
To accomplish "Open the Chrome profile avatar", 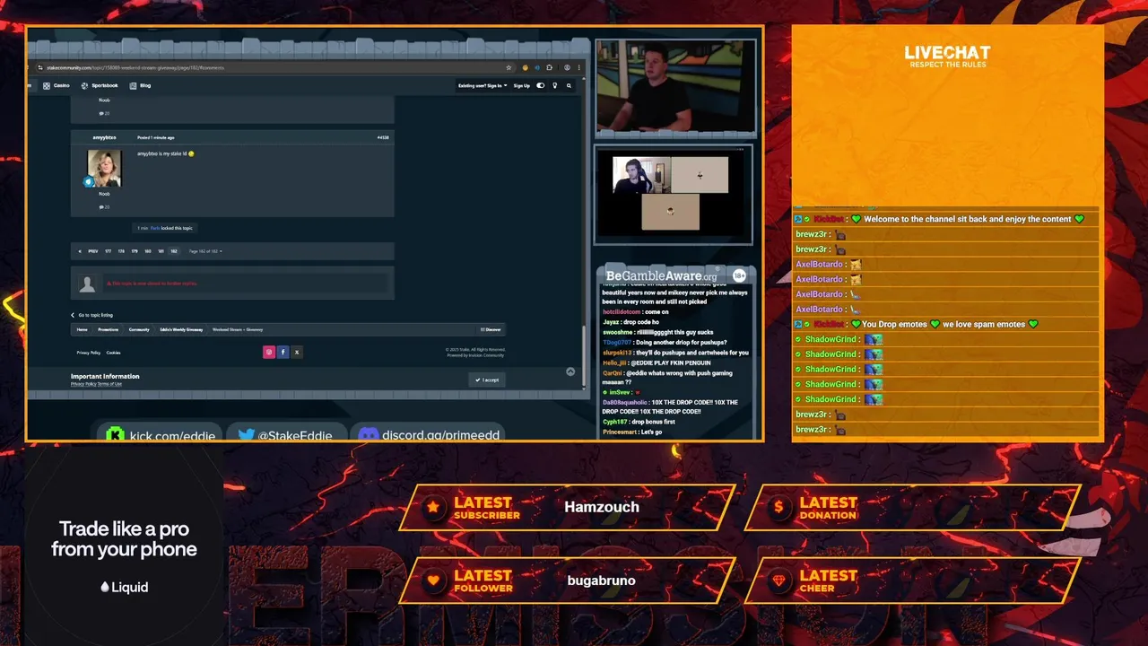I will coord(567,67).
